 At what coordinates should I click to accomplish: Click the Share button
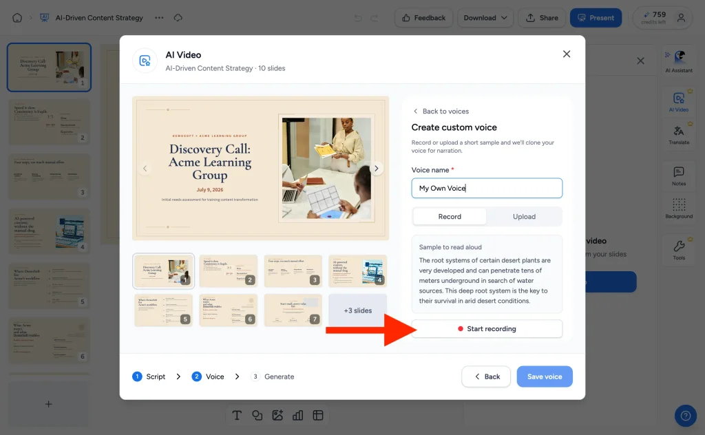[x=542, y=18]
